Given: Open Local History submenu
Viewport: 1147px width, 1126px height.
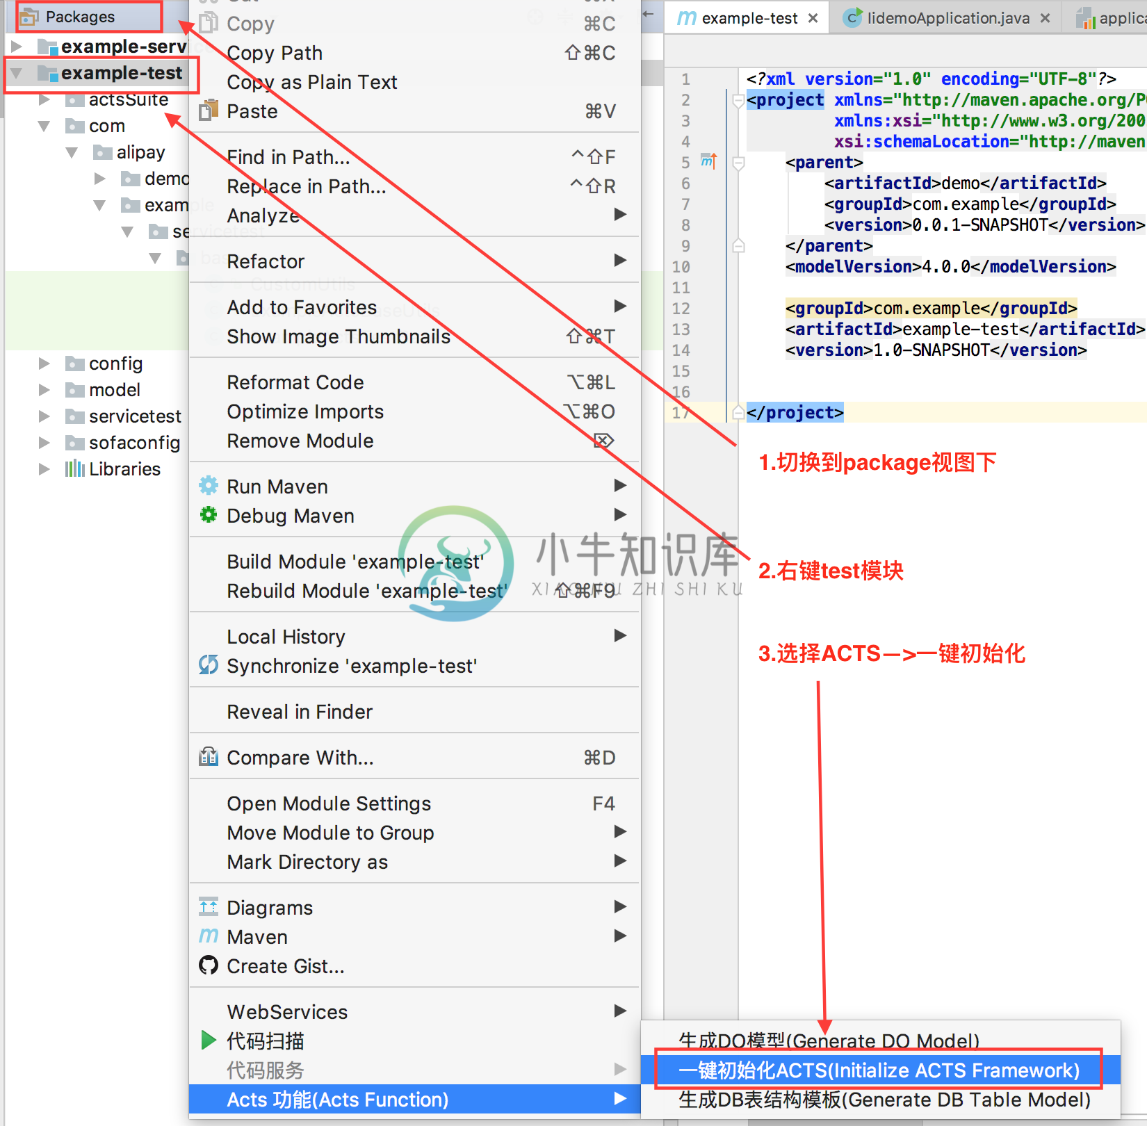Looking at the screenshot, I should click(414, 637).
